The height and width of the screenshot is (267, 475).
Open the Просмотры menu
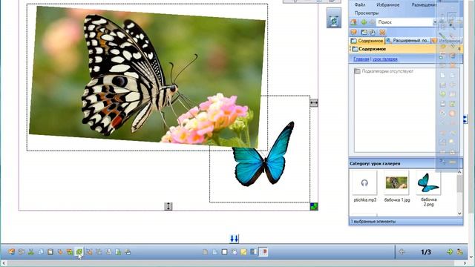pos(367,13)
